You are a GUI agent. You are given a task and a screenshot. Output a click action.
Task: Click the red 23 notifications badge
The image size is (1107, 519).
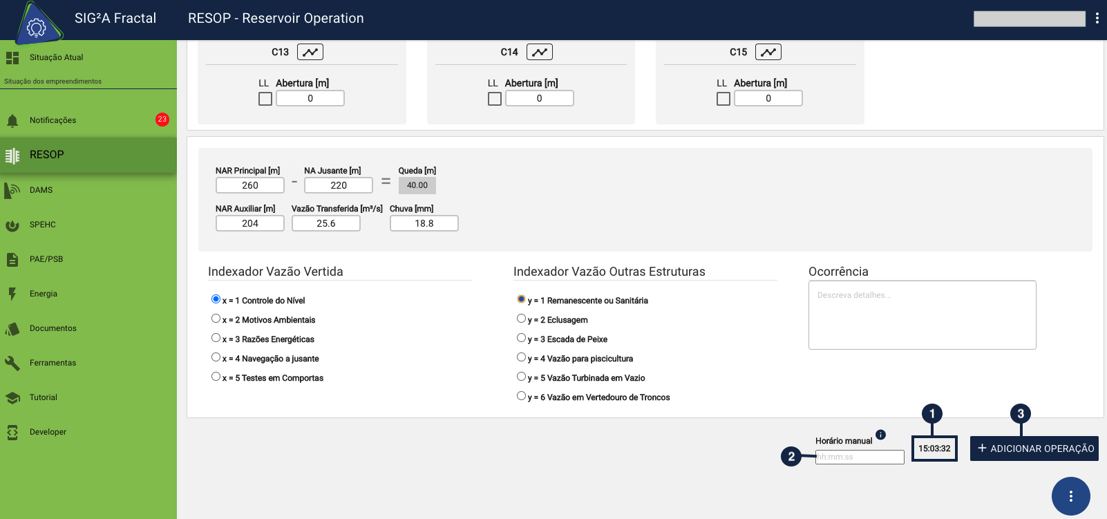click(162, 120)
